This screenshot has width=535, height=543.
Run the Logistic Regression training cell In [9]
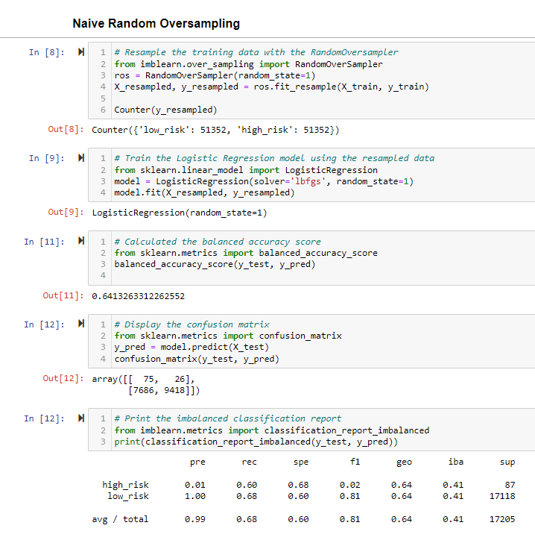coord(81,158)
